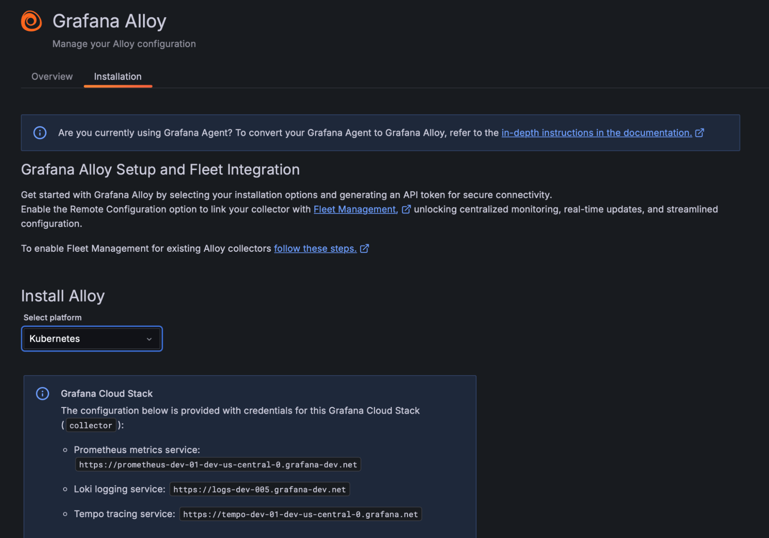Click the Grafana Cloud Stack info panel
This screenshot has width=769, height=538.
[250, 453]
